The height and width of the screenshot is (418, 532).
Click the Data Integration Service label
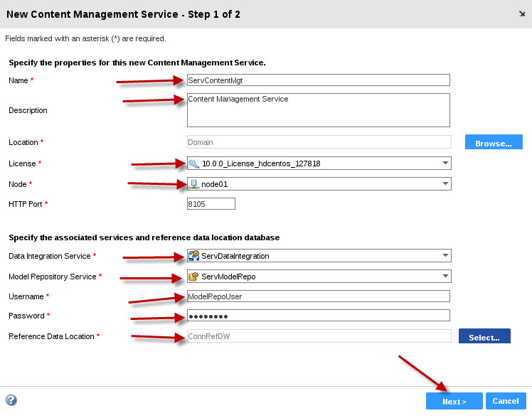click(50, 256)
